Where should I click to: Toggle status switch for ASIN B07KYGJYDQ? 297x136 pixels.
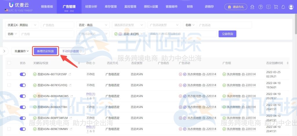pyautogui.click(x=23, y=85)
